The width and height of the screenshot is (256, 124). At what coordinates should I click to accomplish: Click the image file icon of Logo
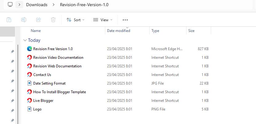coord(30,109)
